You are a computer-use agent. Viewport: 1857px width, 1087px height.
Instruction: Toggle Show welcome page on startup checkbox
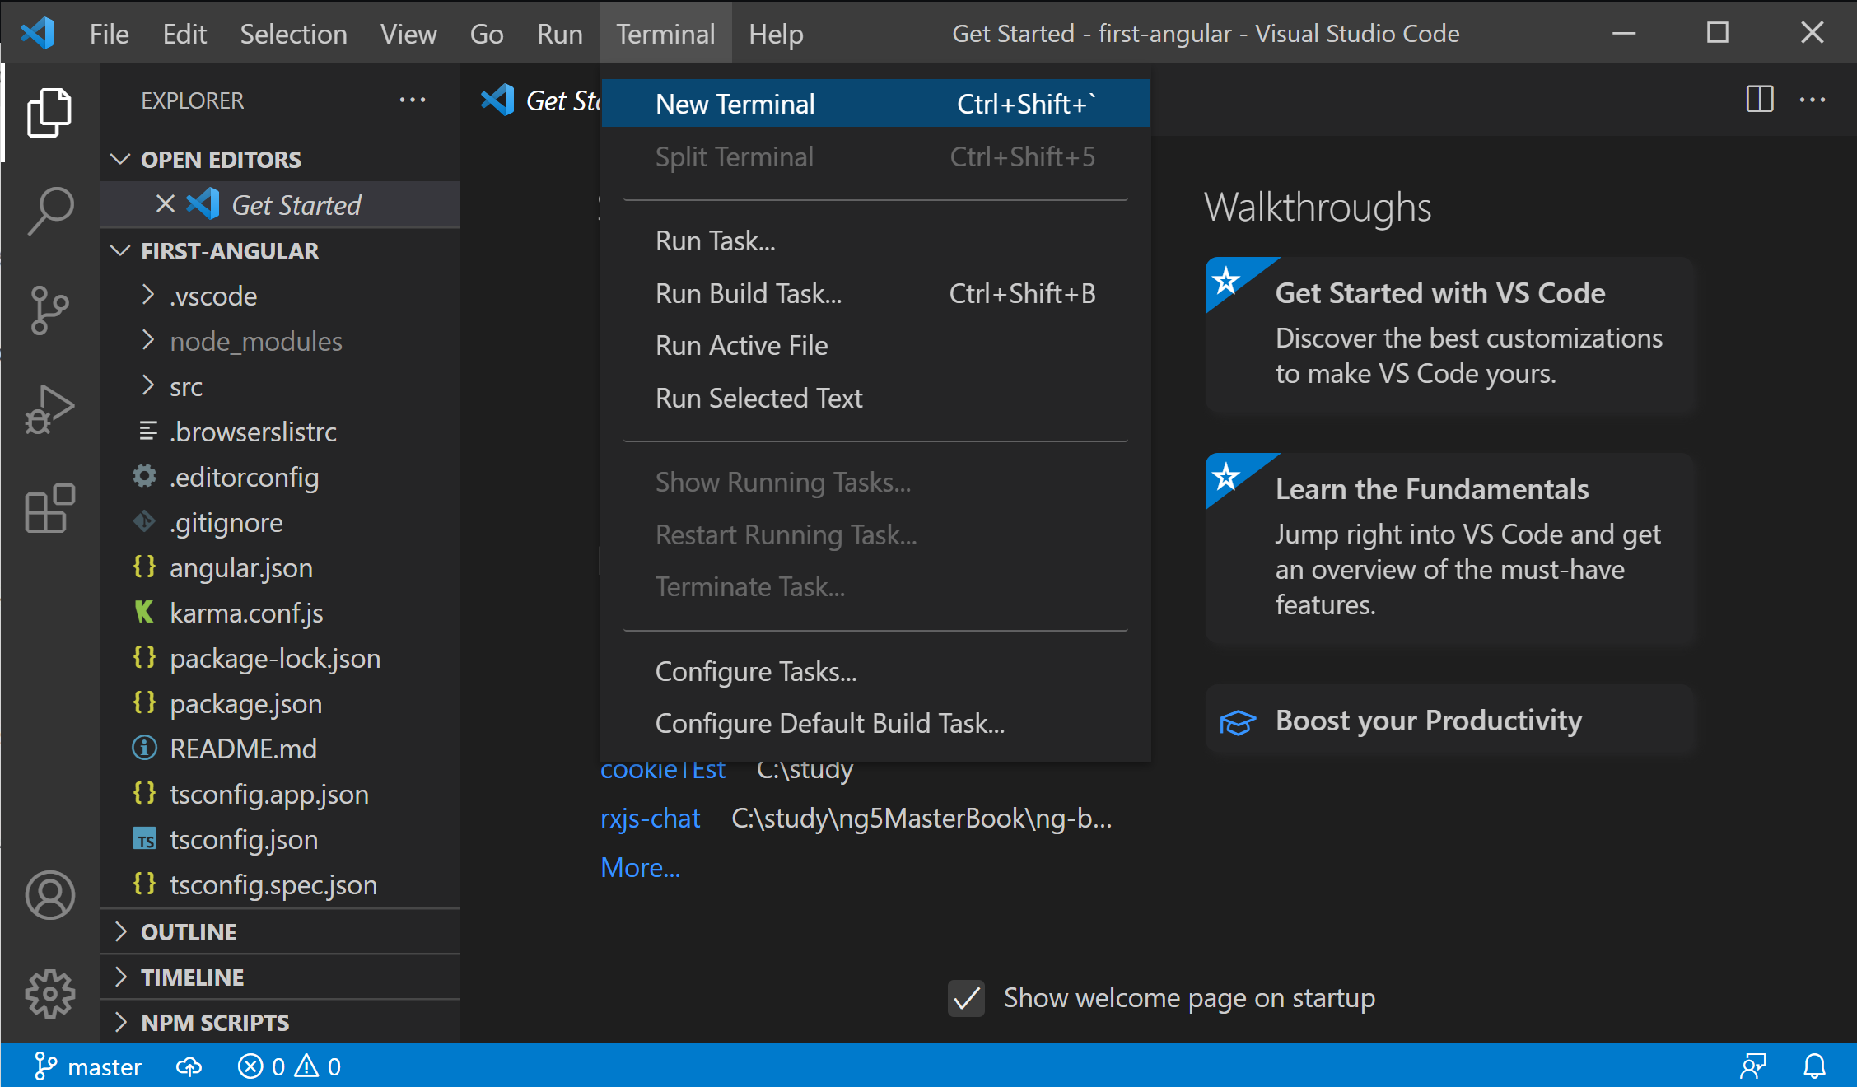pyautogui.click(x=966, y=998)
